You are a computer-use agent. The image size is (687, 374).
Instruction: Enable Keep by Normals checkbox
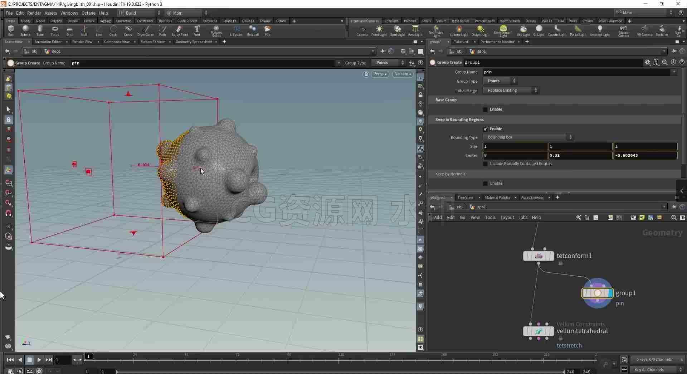[x=485, y=184]
